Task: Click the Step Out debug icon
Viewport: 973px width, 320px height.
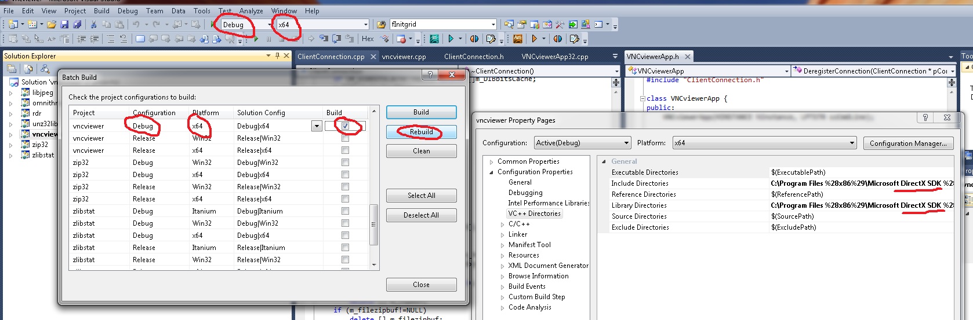Action: point(349,39)
